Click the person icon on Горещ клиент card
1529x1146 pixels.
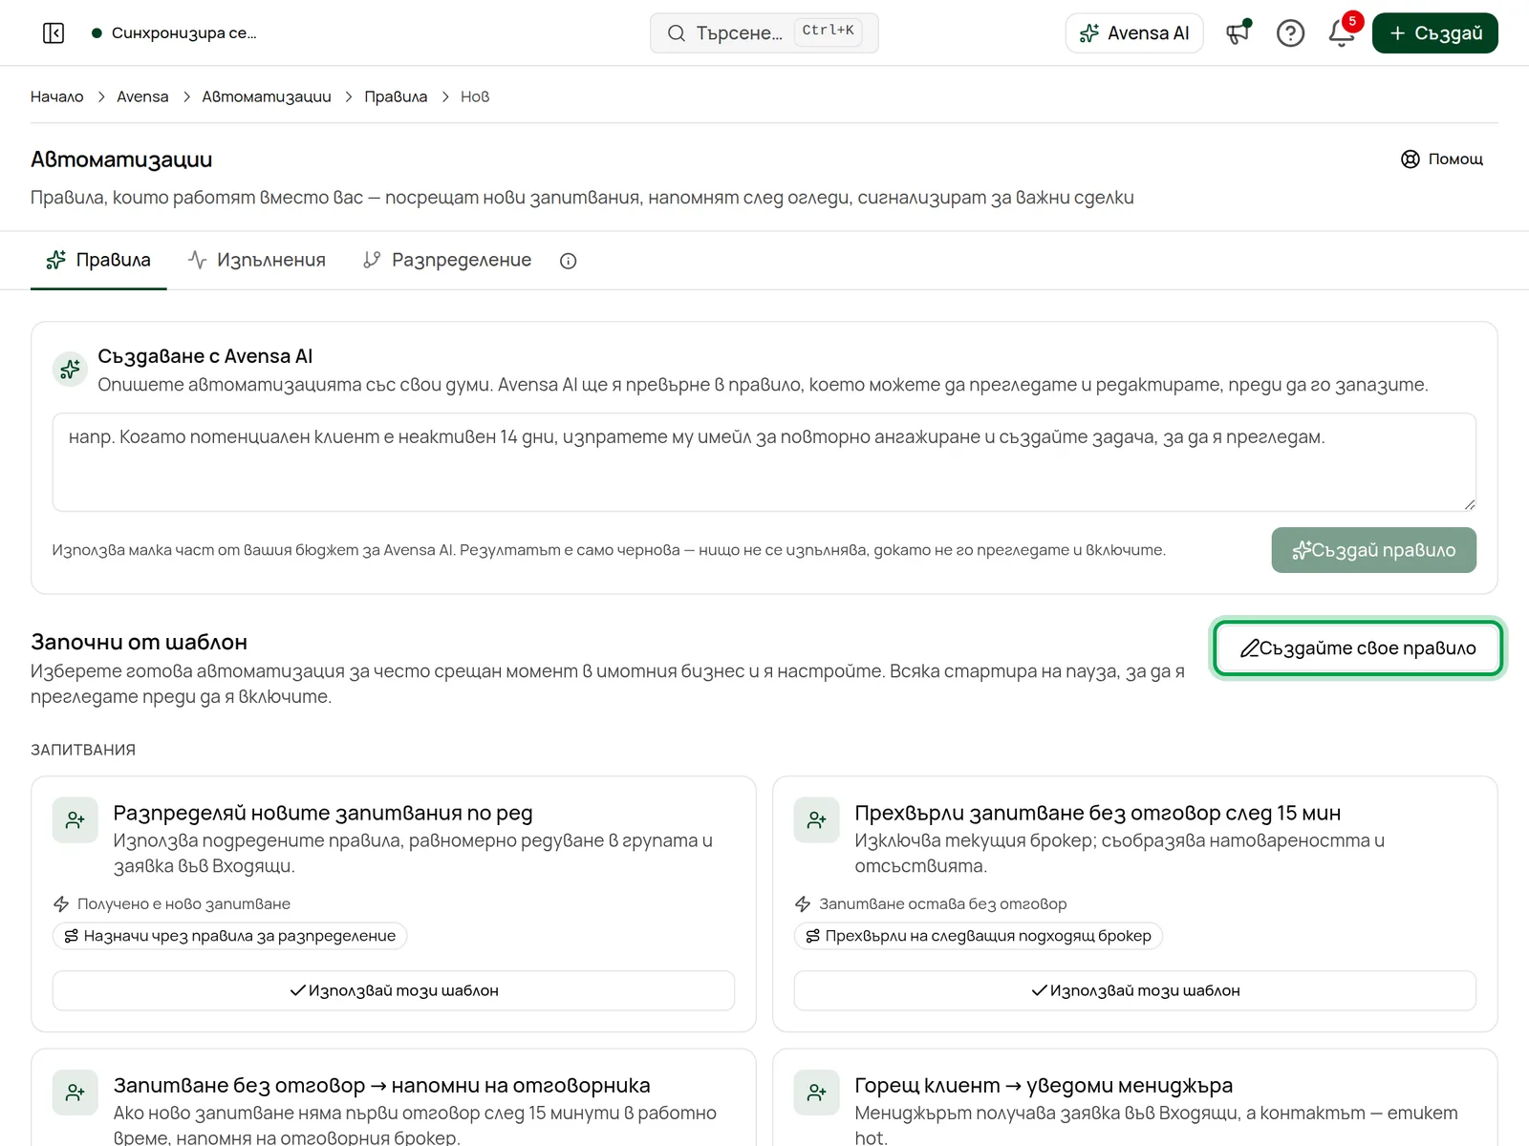click(817, 1093)
